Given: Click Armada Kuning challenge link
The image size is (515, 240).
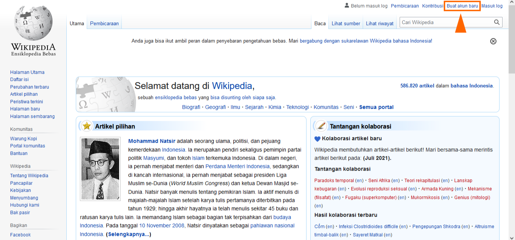Looking at the screenshot, I should click(x=437, y=189).
